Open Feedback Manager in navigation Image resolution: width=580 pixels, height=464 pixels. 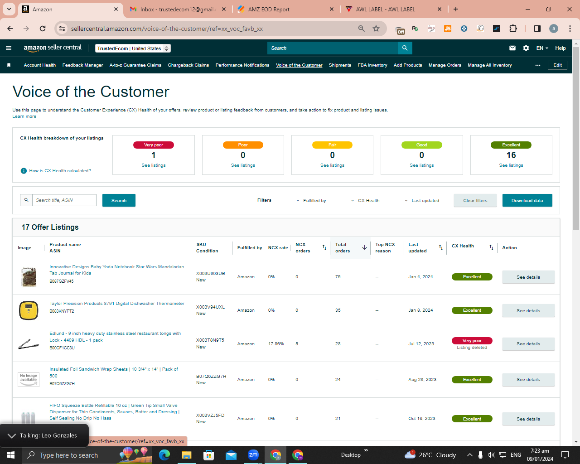click(x=83, y=65)
